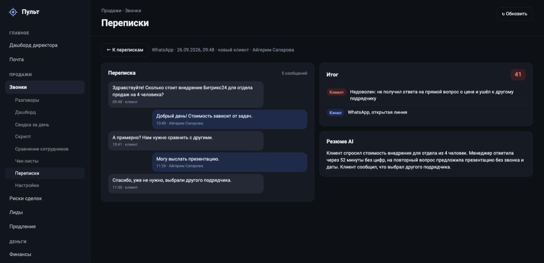Click the Резюме AI heading

(340, 141)
